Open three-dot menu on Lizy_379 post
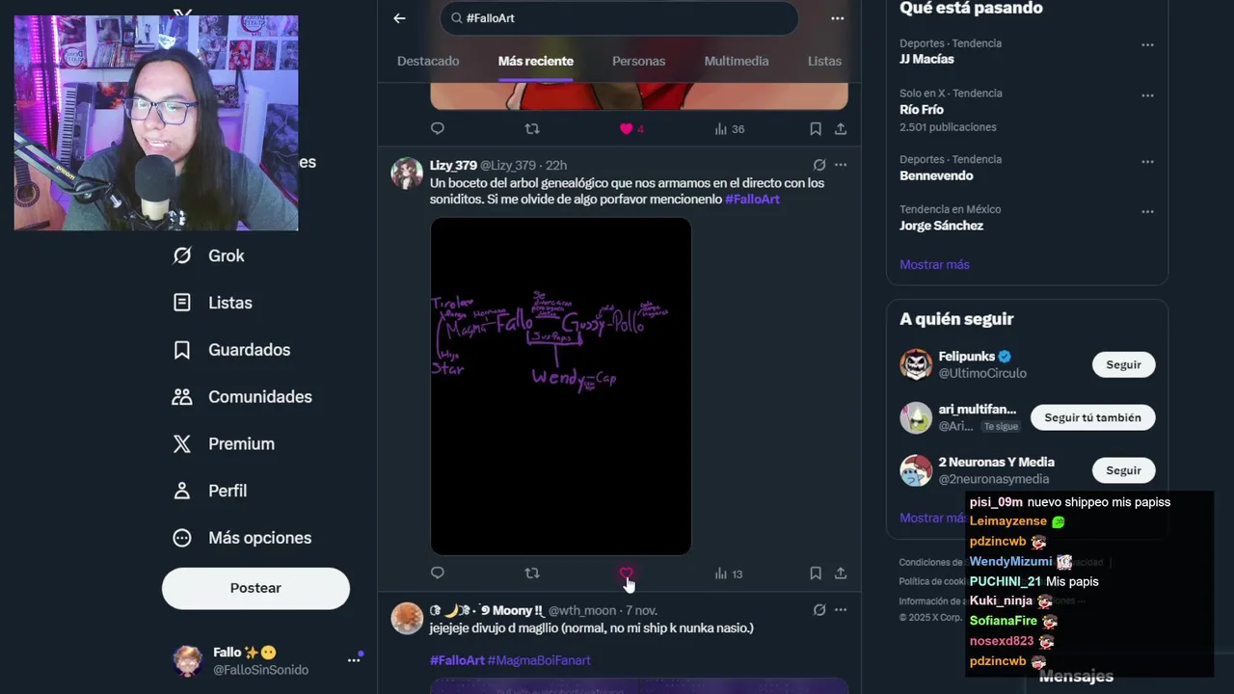This screenshot has height=694, width=1234. click(x=841, y=165)
